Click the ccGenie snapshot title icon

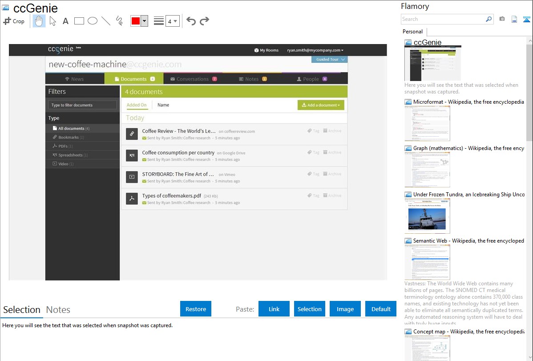pyautogui.click(x=5, y=8)
